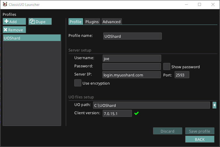Open the UO path browse arrow button
220x147 pixels.
pos(214,105)
